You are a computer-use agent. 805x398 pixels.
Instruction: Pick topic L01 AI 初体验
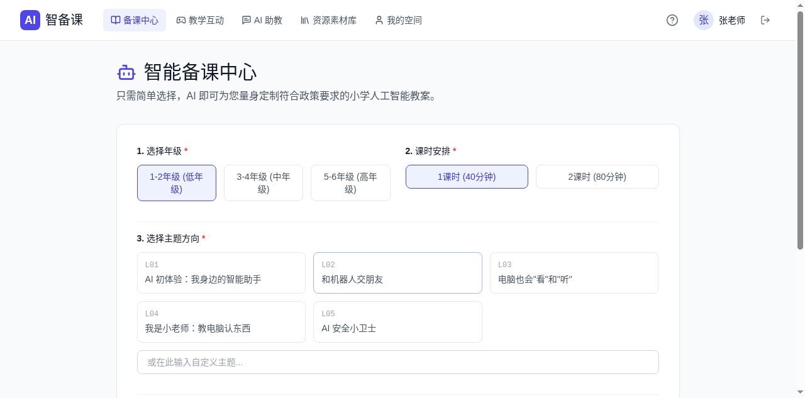(221, 273)
